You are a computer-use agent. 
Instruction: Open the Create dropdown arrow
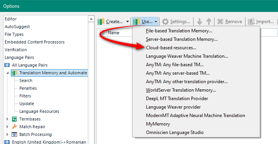[127, 22]
